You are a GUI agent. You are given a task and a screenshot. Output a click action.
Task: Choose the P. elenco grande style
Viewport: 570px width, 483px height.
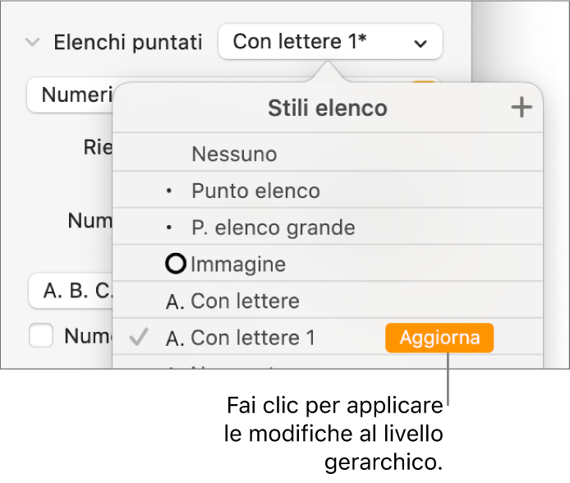pyautogui.click(x=328, y=228)
